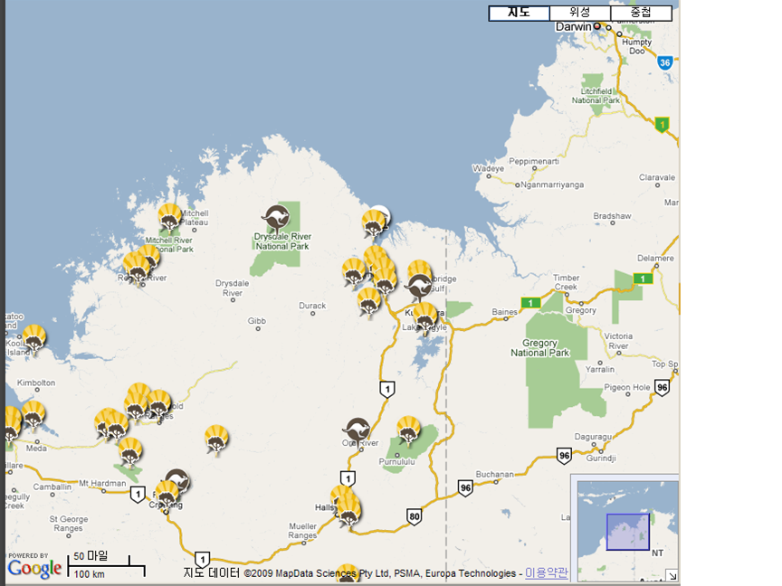Click the Timber Creek label

[x=566, y=282]
